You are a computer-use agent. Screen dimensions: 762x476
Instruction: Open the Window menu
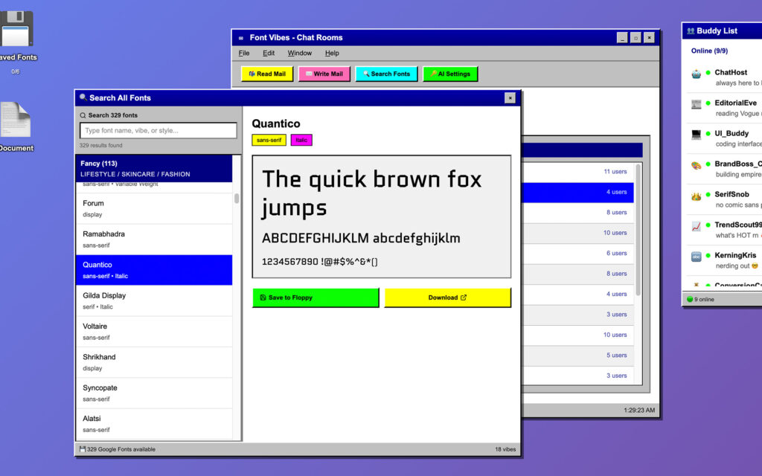(300, 54)
